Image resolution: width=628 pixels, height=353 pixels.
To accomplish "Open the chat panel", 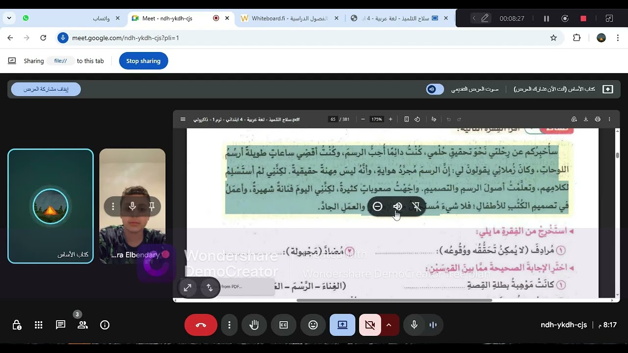I will tap(60, 325).
